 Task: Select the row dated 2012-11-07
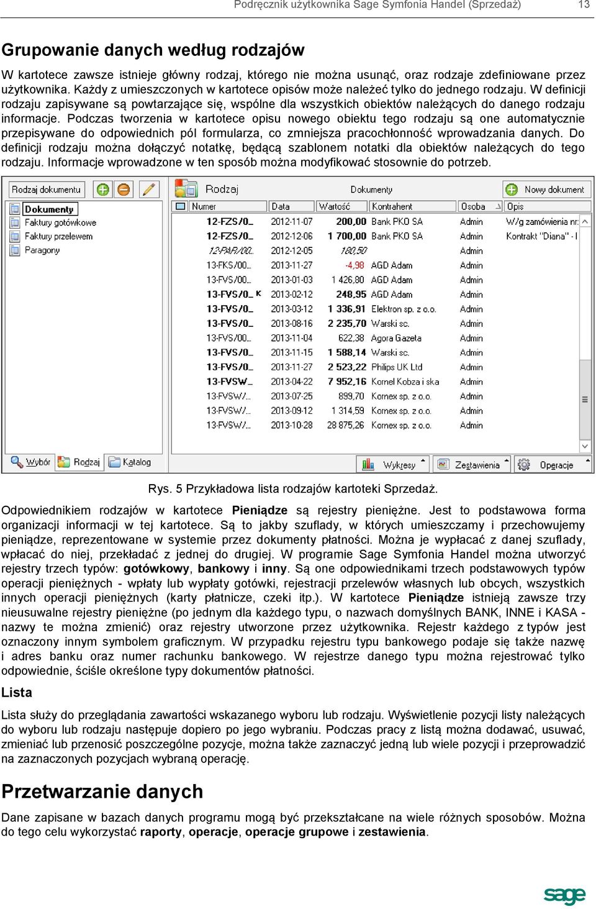click(x=376, y=222)
